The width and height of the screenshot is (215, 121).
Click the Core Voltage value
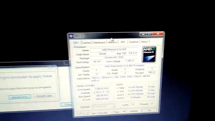(130, 61)
